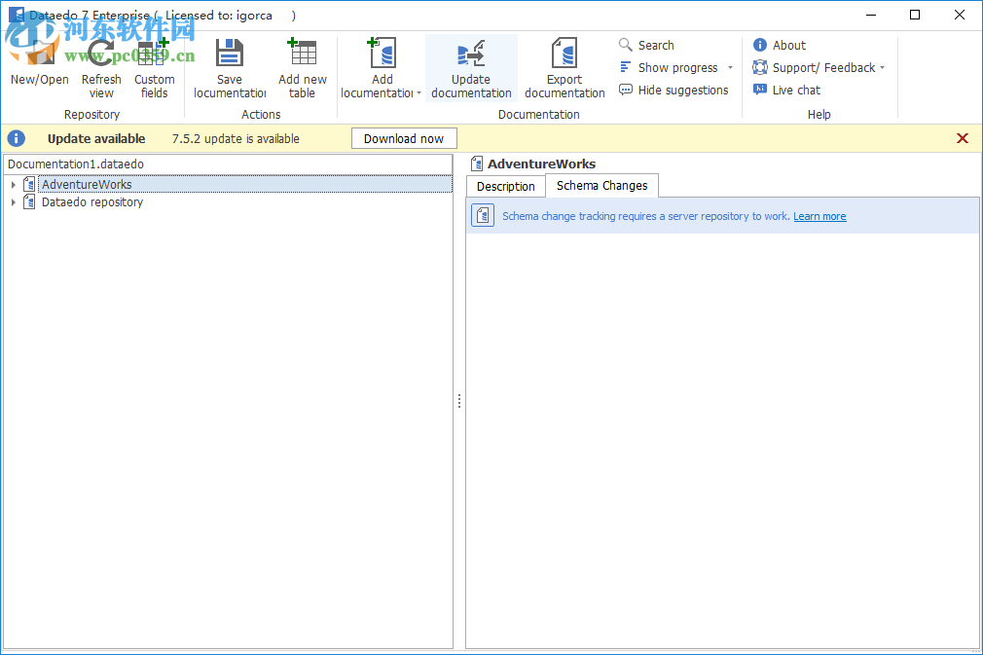The image size is (983, 655).
Task: Click the AdventureWorks header icon in right pane
Action: point(477,164)
